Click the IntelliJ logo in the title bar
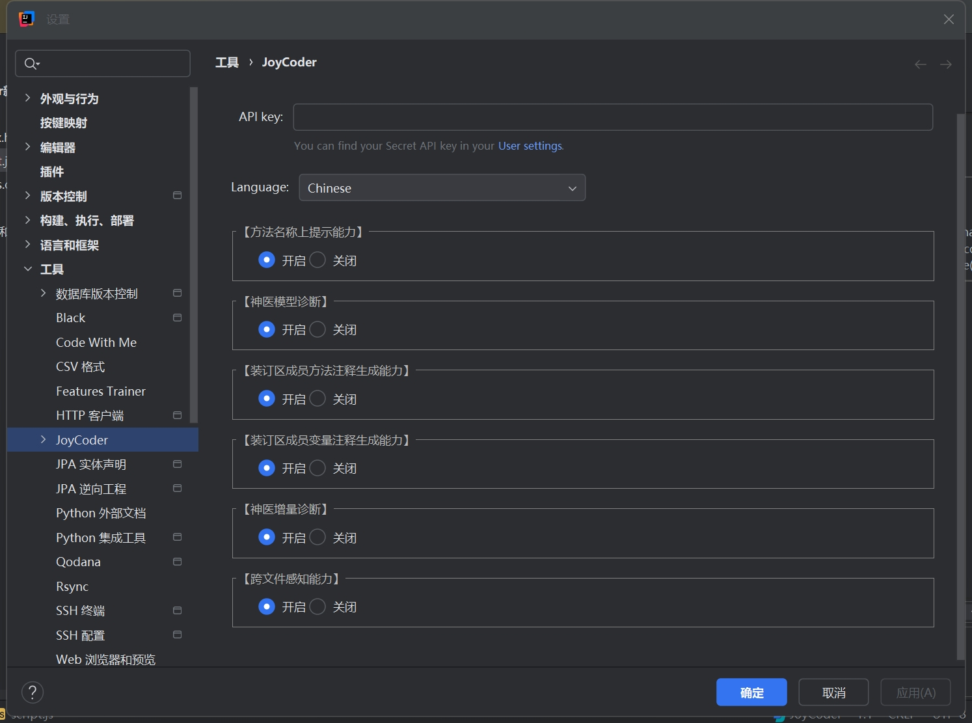This screenshot has width=972, height=723. [26, 19]
